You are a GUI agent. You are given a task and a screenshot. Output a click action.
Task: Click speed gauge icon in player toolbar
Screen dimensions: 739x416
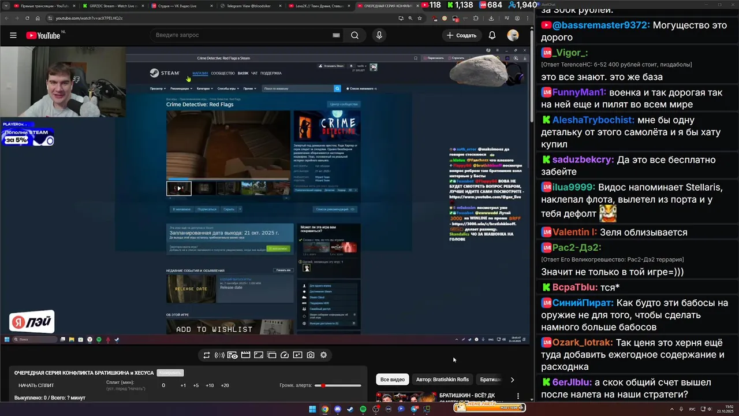coord(284,355)
